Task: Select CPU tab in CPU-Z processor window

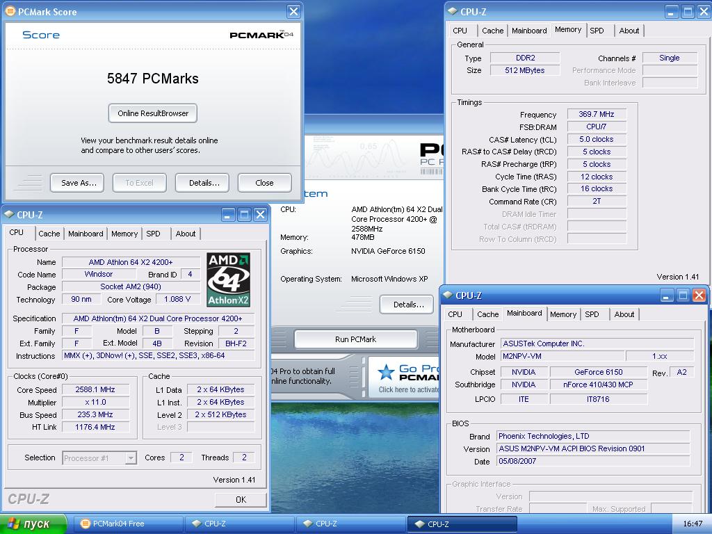Action: click(x=17, y=232)
